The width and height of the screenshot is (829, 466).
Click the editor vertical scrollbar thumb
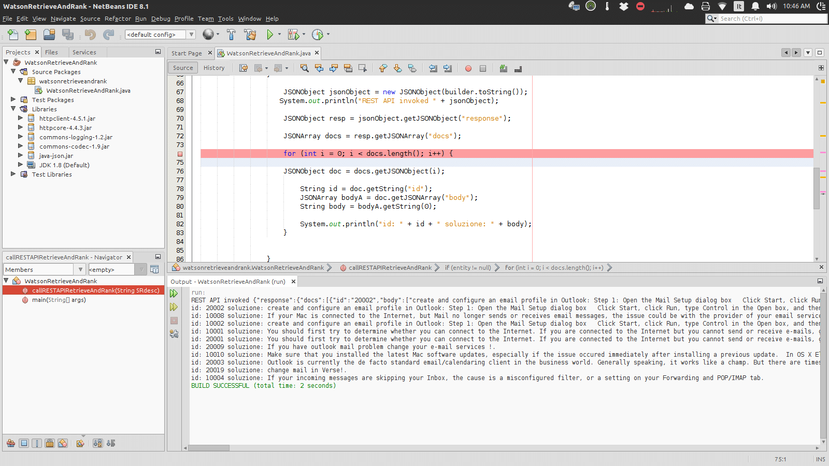(817, 188)
